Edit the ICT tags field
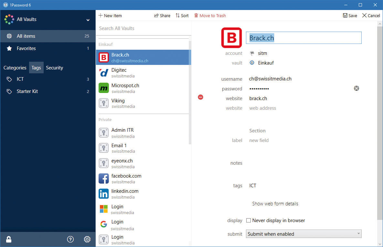The image size is (383, 247). pos(253,186)
